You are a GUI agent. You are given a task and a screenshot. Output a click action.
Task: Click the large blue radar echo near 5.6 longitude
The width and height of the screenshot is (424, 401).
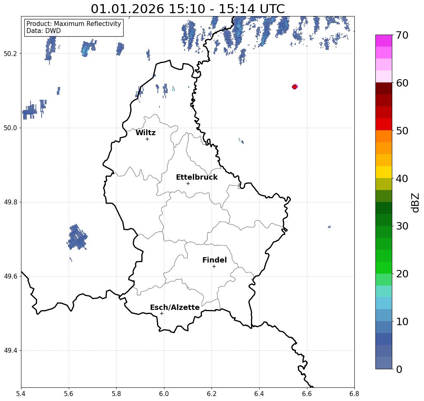[x=77, y=237]
